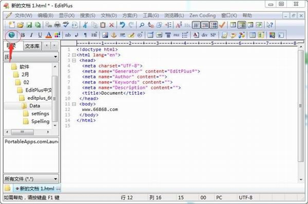Open the list tag dropdown icon
Viewport: 308px width, 204px height.
[x=185, y=35]
